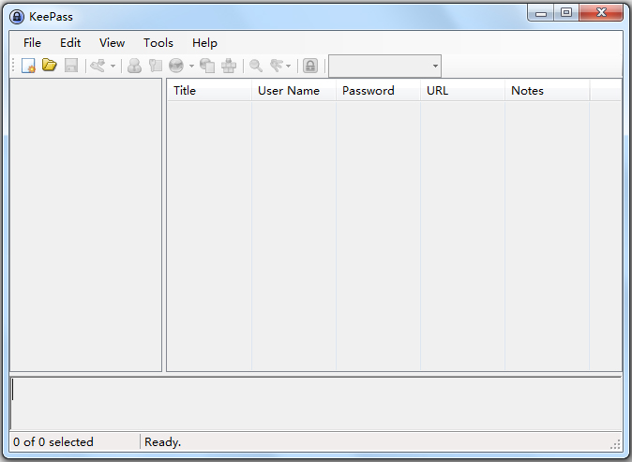Open the Help menu
This screenshot has width=632, height=462.
coord(204,43)
